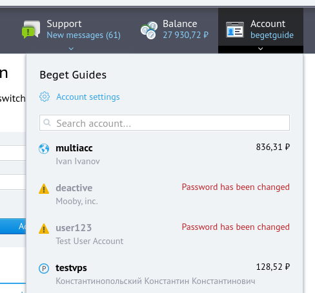This screenshot has width=315, height=293.
Task: Click the warning triangle next to deactive
Action: [44, 189]
